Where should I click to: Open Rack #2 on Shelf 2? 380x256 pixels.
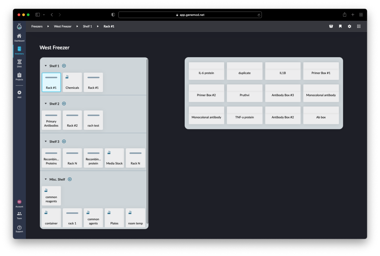click(x=72, y=120)
